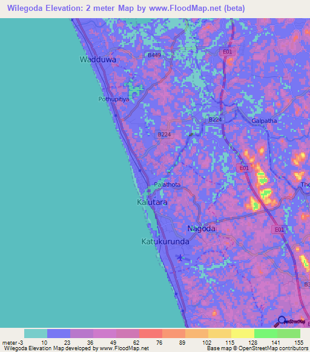Screen dimensions: 310x352
Task: Click the Pothupitiya place label
Action: pos(114,99)
